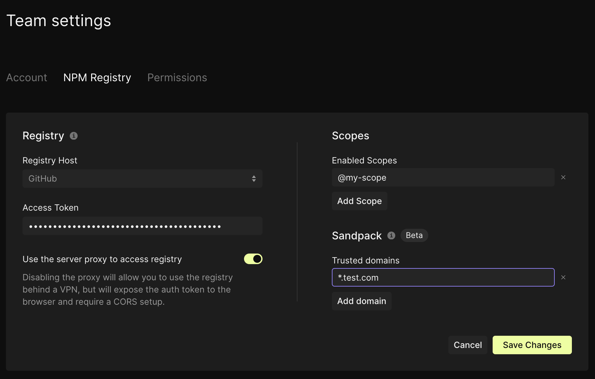The height and width of the screenshot is (379, 595).
Task: Cancel the settings changes
Action: (x=468, y=345)
